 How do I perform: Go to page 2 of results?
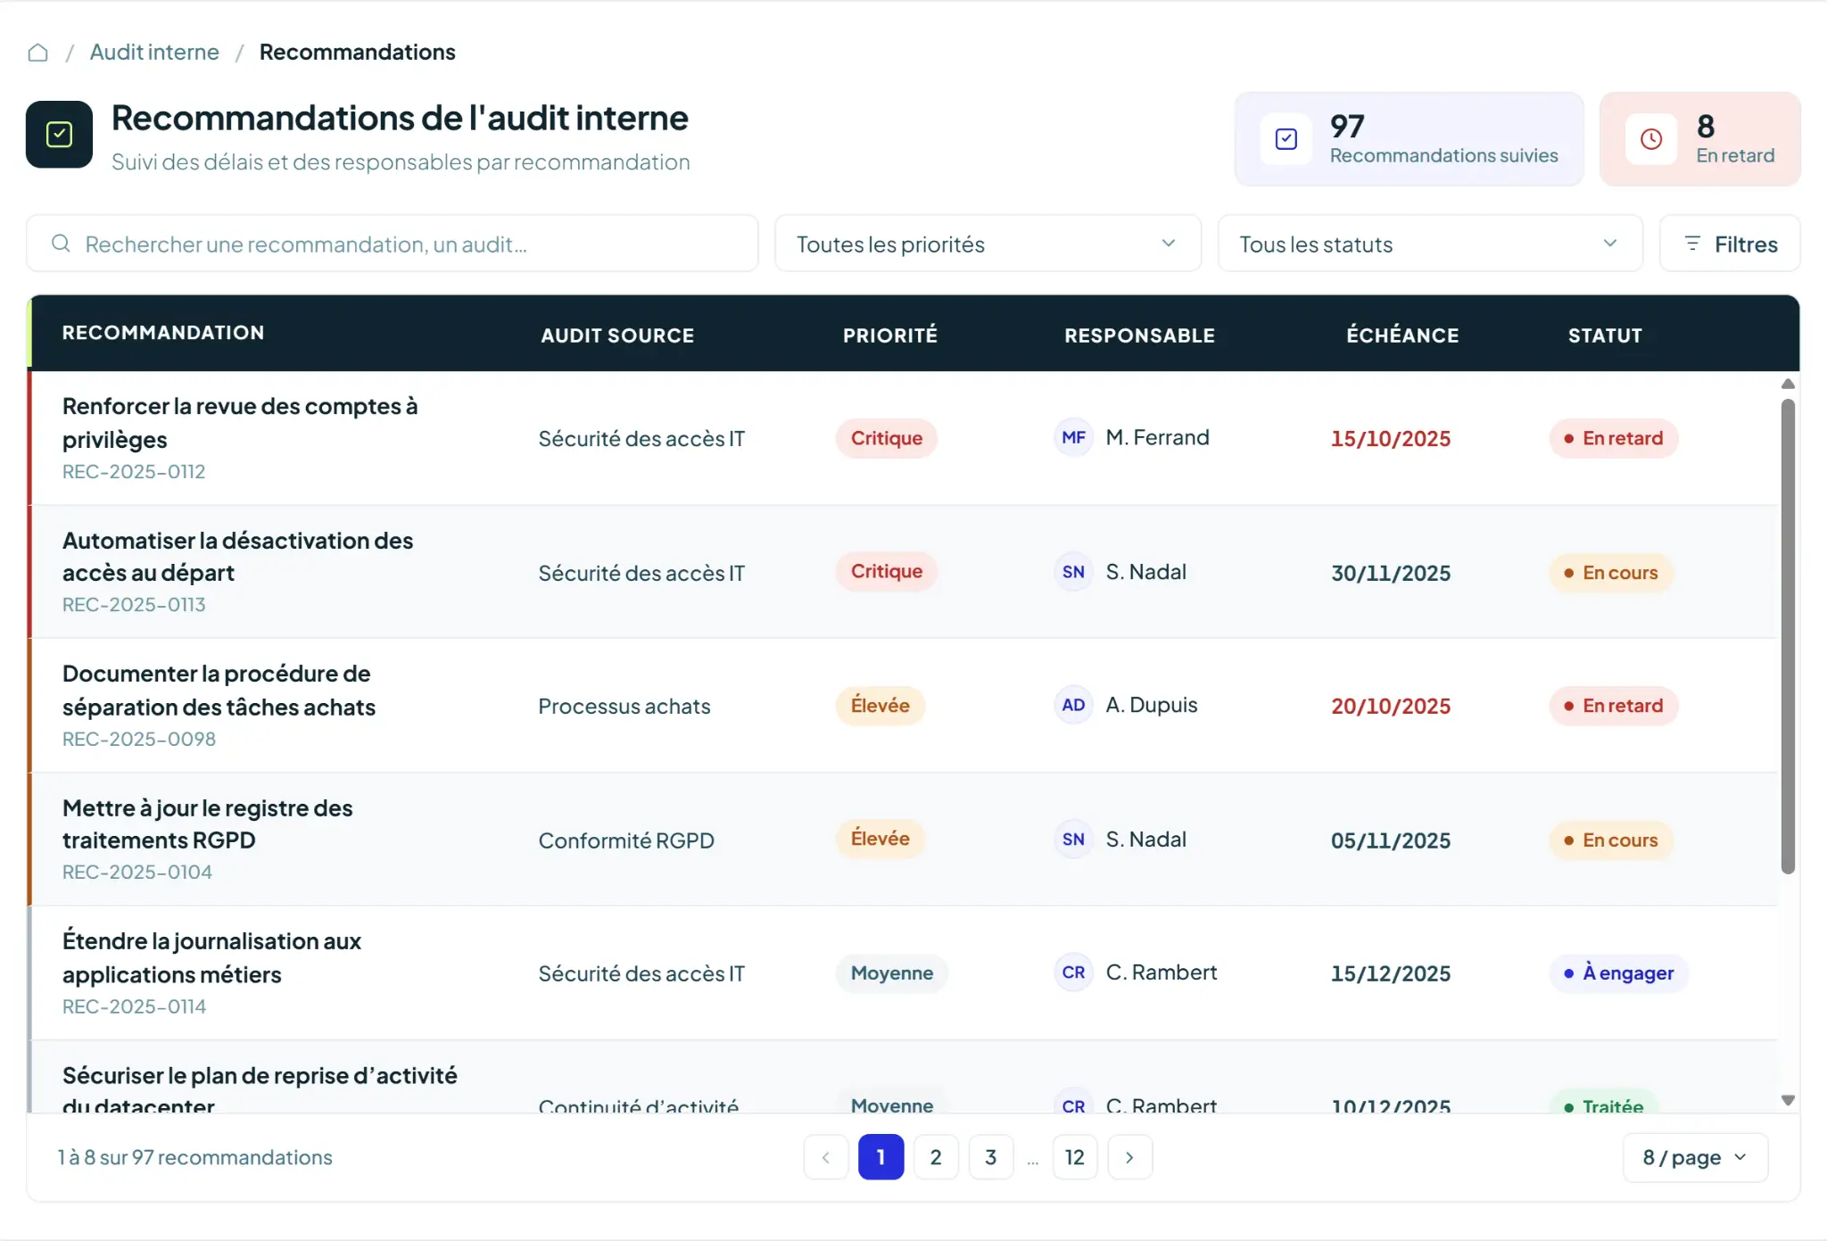(x=936, y=1157)
